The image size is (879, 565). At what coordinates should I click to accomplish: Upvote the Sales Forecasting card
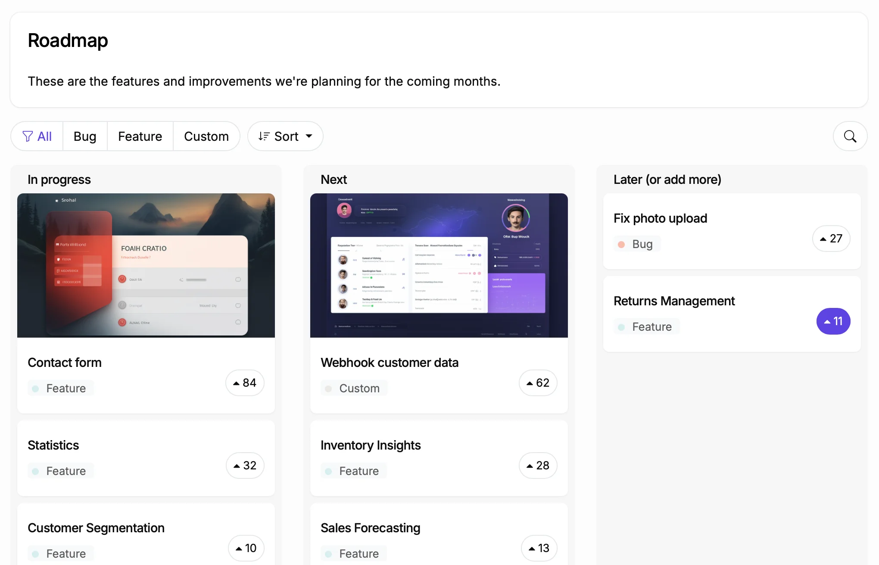point(539,548)
